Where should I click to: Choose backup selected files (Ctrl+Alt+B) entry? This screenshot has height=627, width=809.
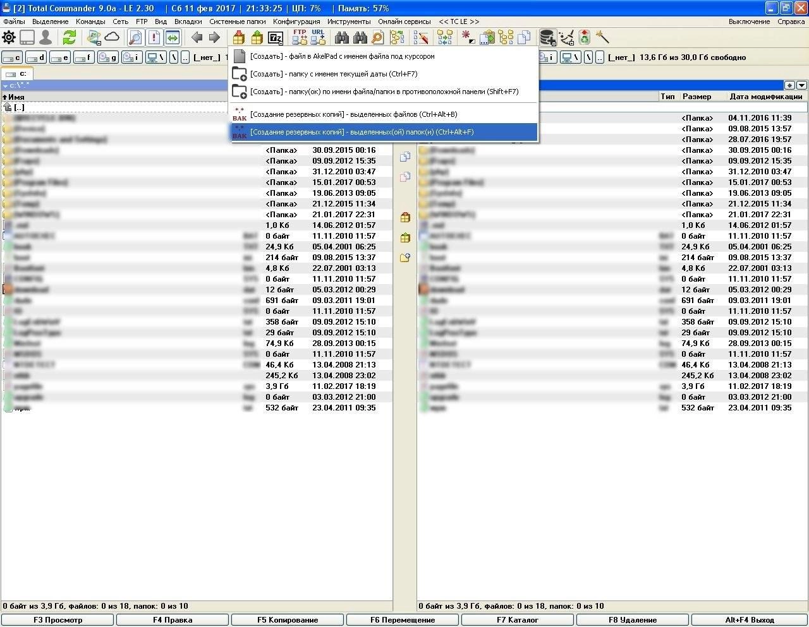pyautogui.click(x=384, y=114)
